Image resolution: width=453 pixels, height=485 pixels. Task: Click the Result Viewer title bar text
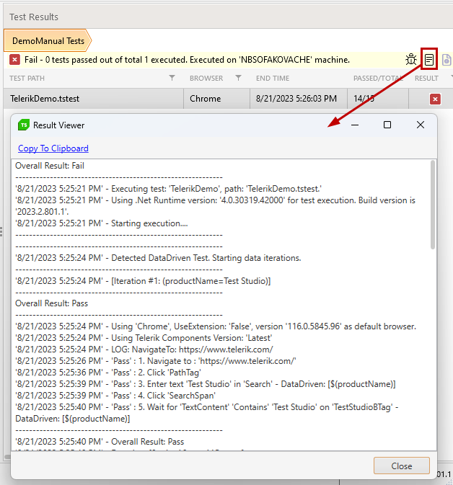59,125
